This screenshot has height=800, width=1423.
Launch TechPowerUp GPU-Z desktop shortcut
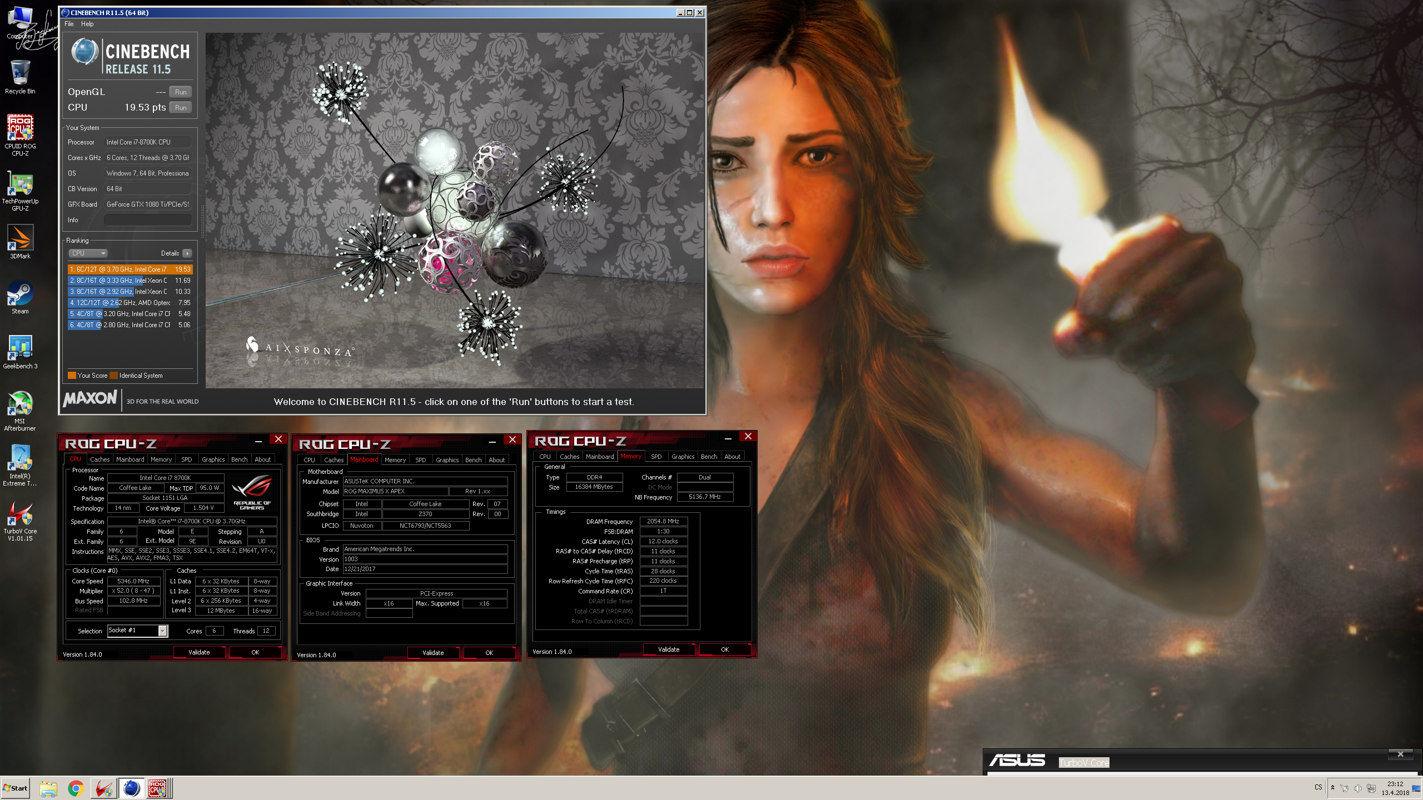click(20, 191)
